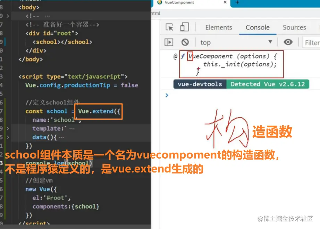
Task: Click into the console Filter field
Action: point(311,43)
